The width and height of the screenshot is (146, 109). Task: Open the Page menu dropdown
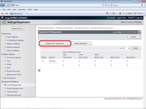pos(129,13)
